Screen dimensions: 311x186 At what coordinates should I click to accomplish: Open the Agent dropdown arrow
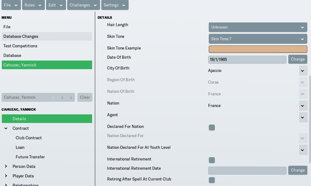(x=302, y=117)
